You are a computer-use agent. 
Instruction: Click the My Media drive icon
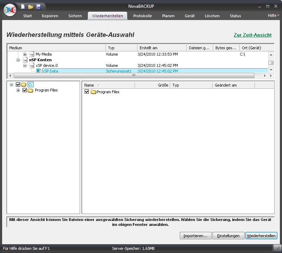(x=32, y=54)
